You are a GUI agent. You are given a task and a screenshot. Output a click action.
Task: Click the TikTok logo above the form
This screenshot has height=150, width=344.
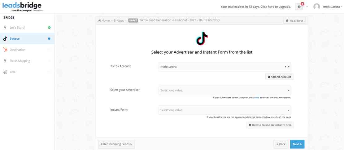click(x=202, y=38)
